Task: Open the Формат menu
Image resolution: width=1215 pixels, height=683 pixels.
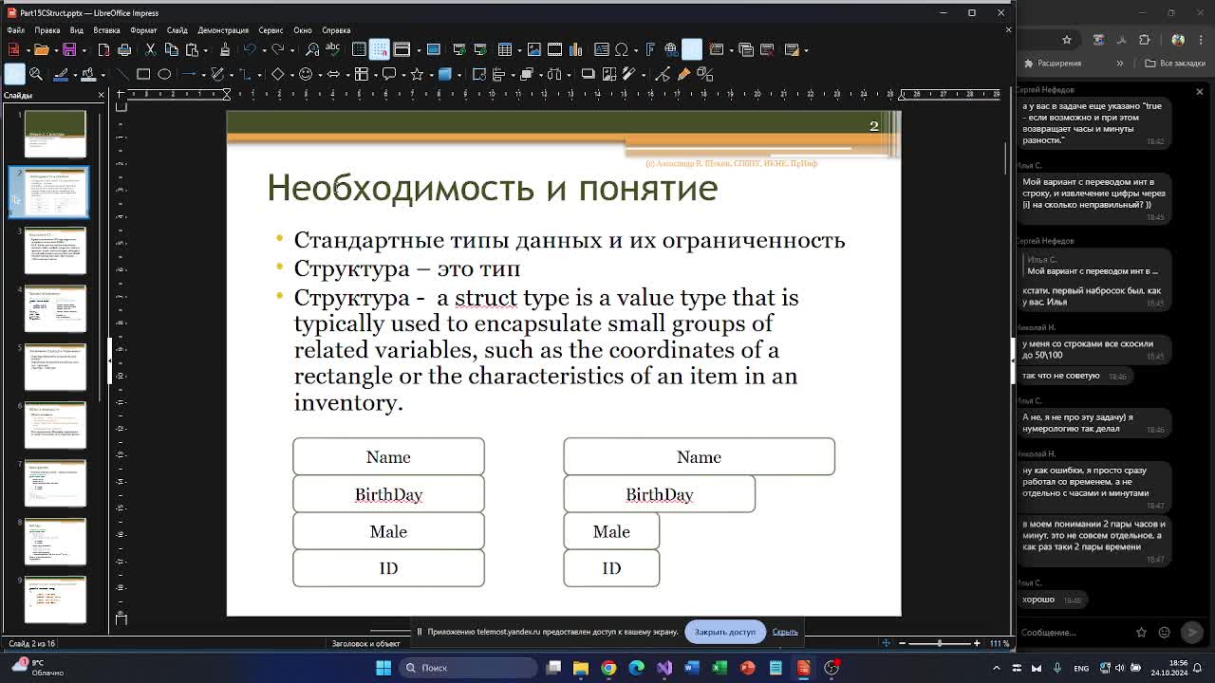Action: [143, 30]
